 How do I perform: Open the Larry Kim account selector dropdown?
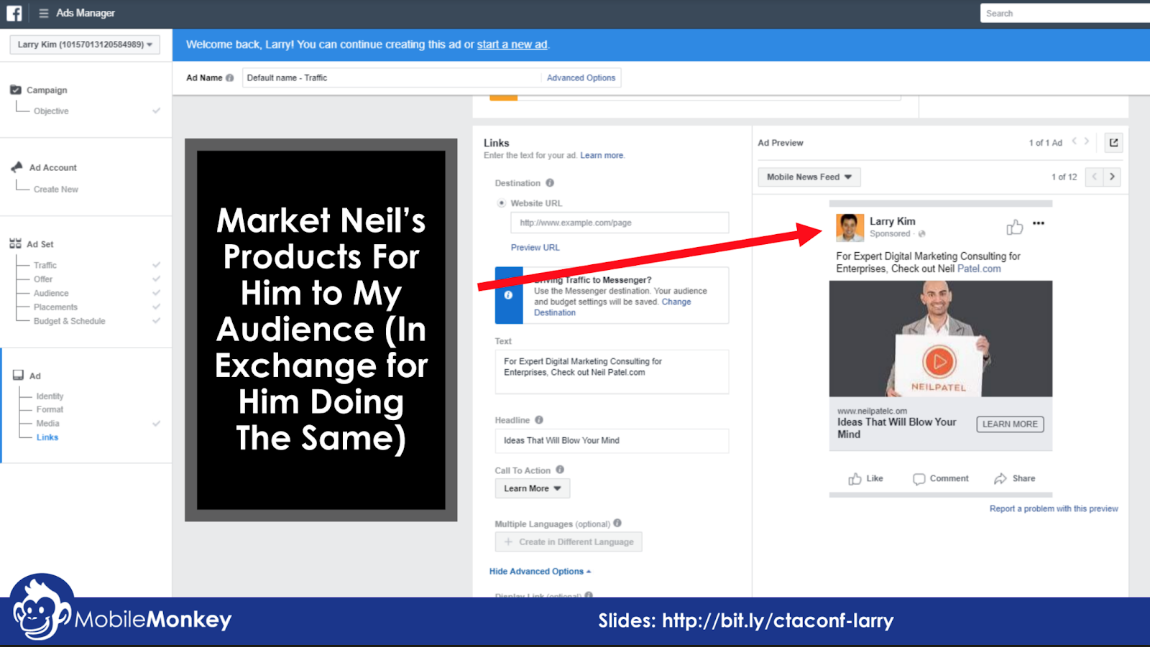coord(85,45)
